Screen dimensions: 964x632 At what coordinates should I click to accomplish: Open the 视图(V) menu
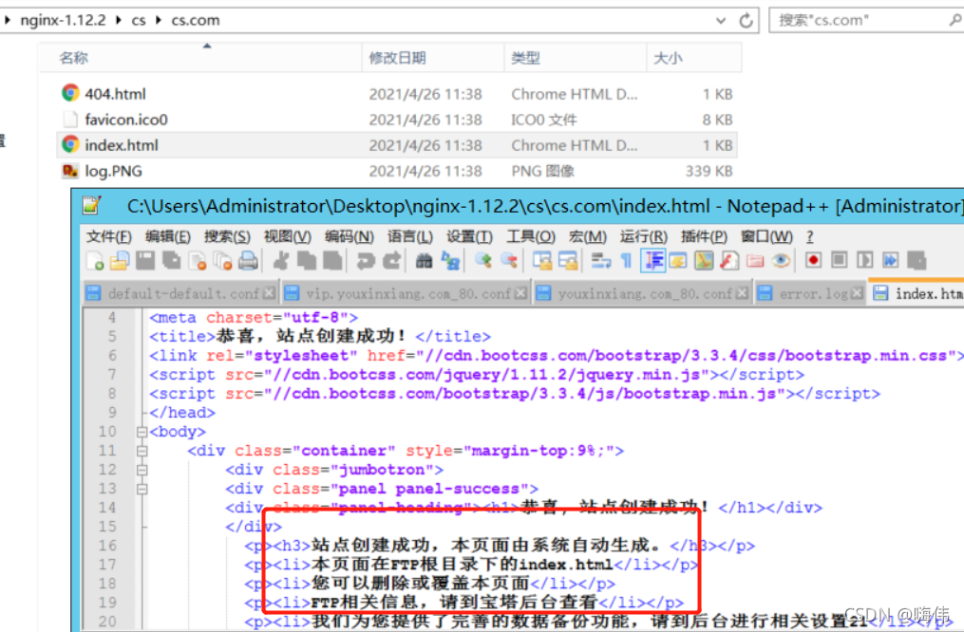[x=287, y=236]
